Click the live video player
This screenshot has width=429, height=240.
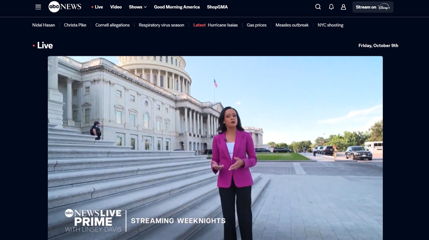tap(215, 148)
